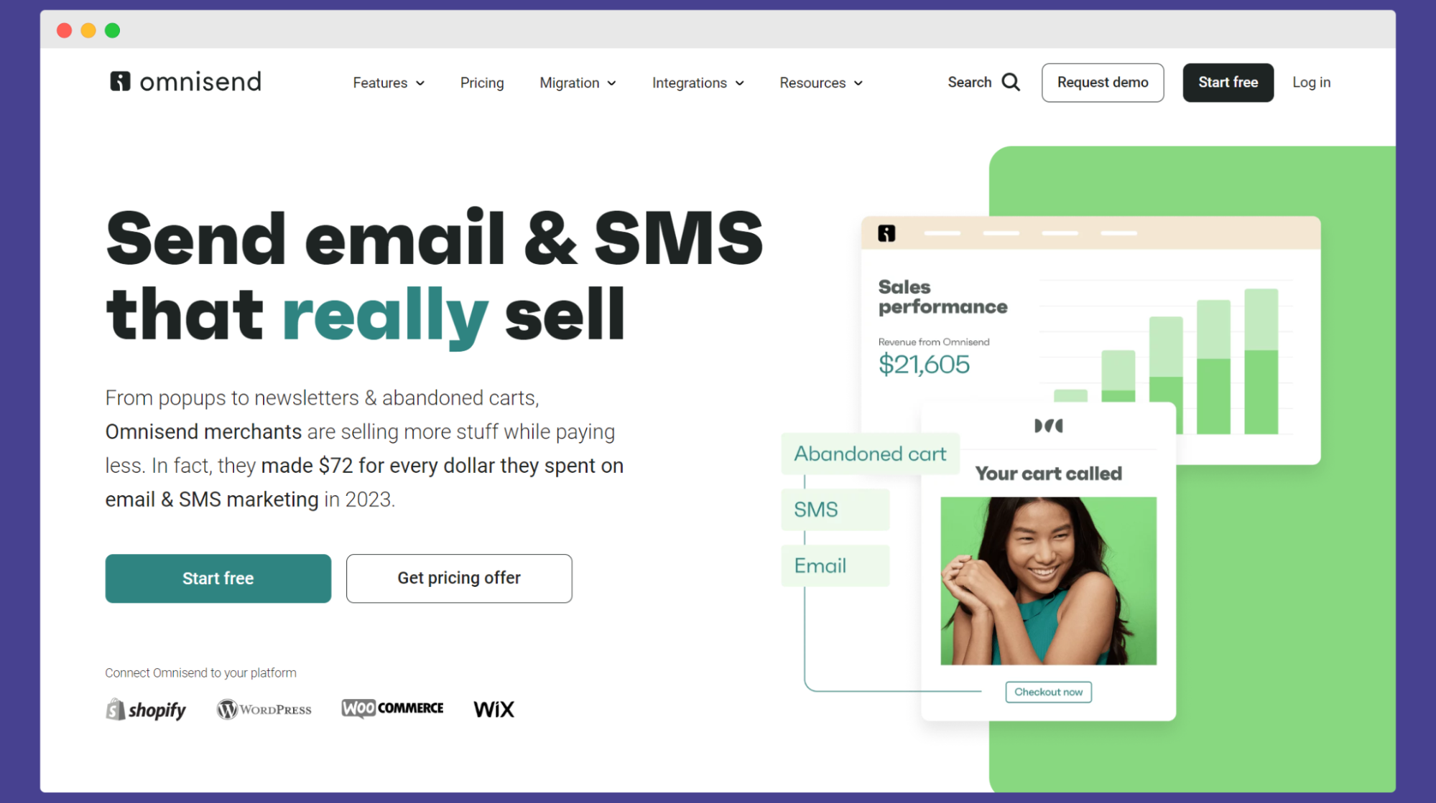Open the Integrations menu

tap(698, 83)
